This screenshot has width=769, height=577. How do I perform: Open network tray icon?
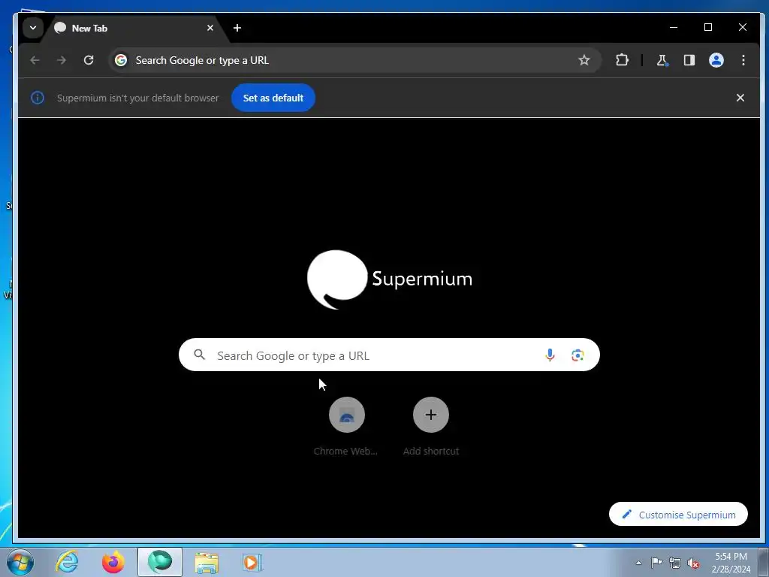pyautogui.click(x=675, y=563)
